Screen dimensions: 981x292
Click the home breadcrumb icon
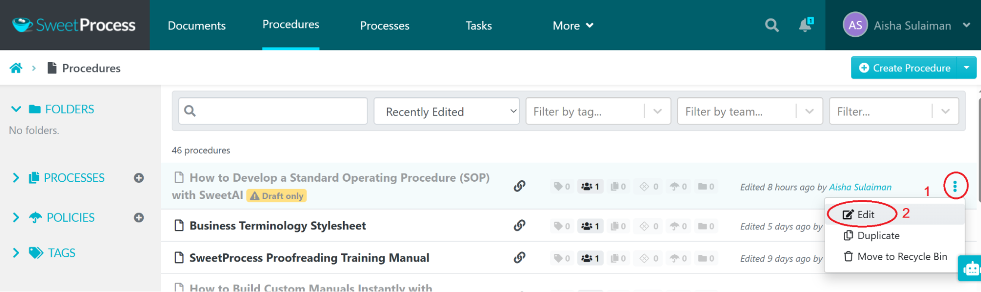tap(16, 68)
